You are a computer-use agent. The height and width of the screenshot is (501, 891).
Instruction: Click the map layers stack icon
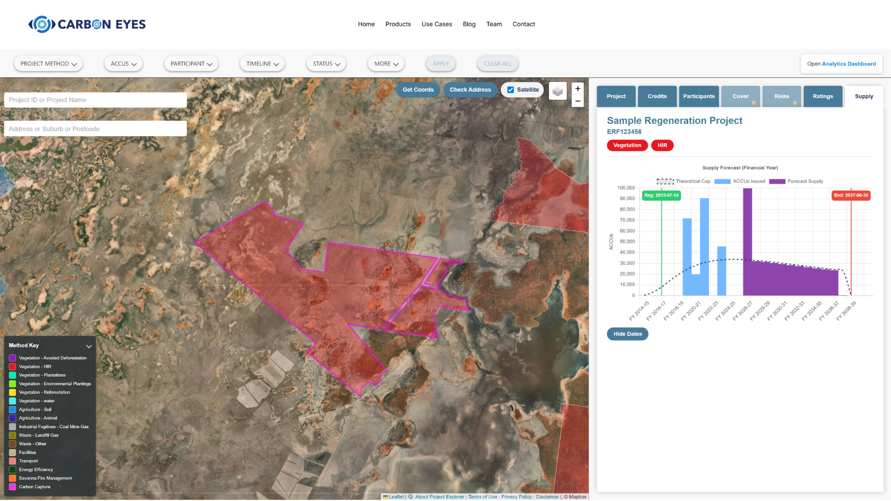pyautogui.click(x=558, y=91)
